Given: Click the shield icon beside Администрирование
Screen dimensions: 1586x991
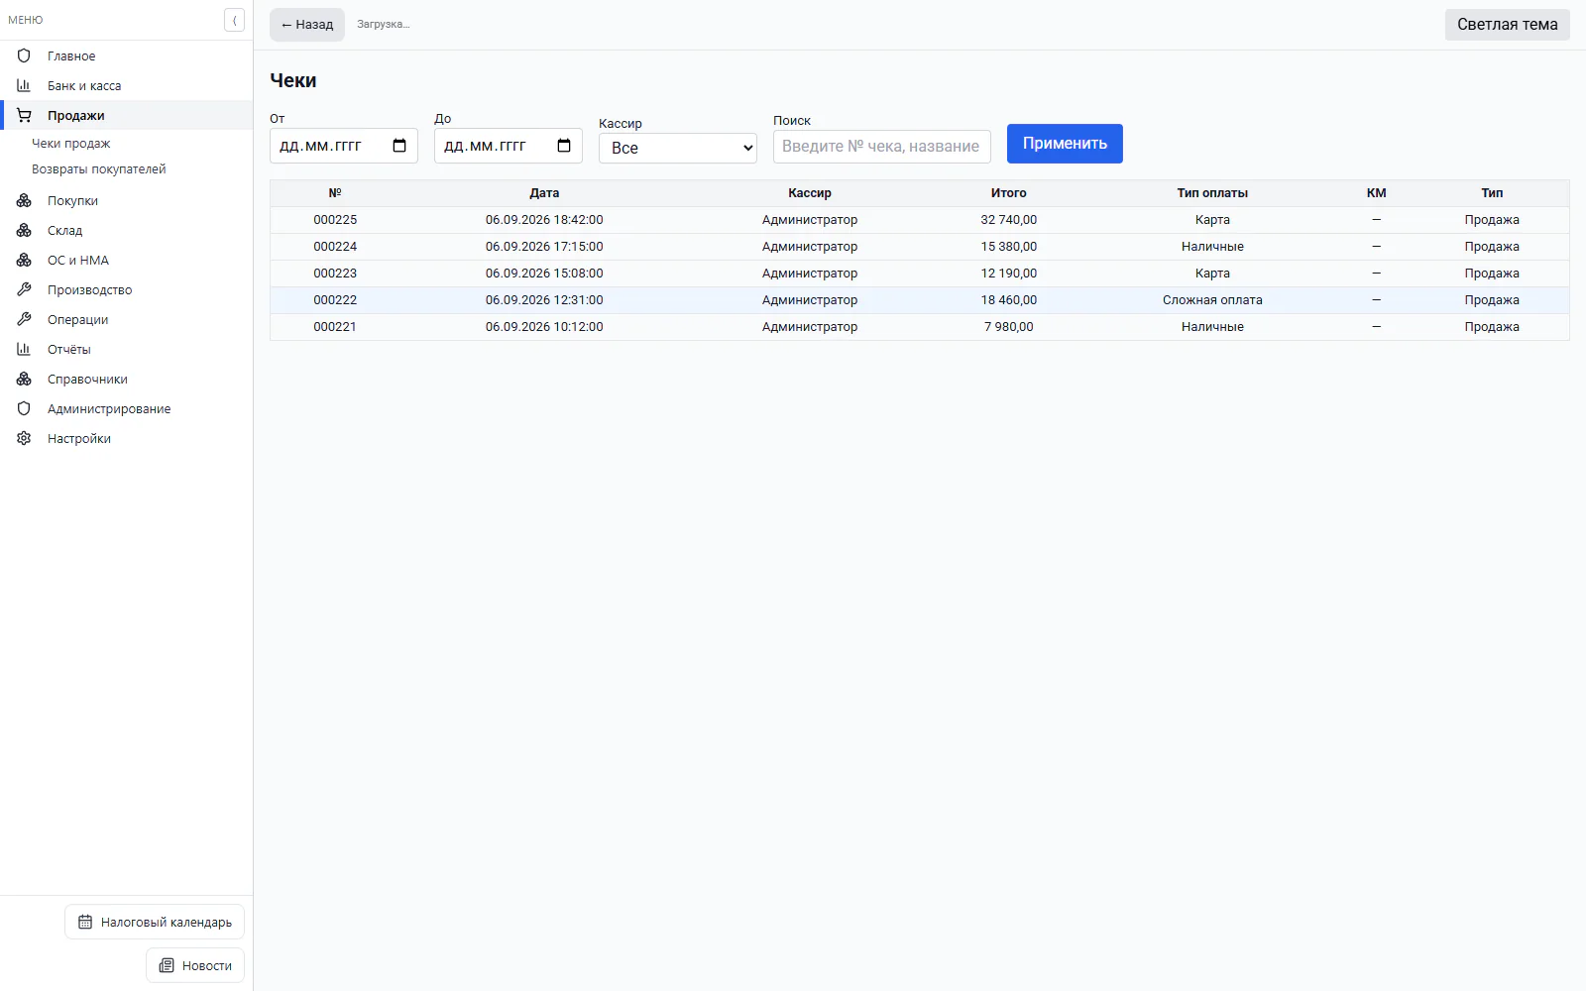Looking at the screenshot, I should click(x=24, y=408).
